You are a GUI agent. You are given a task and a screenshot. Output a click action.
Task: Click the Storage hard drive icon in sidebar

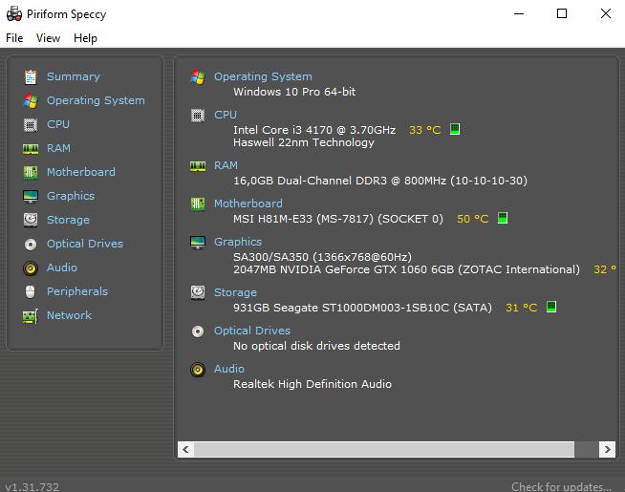(31, 220)
